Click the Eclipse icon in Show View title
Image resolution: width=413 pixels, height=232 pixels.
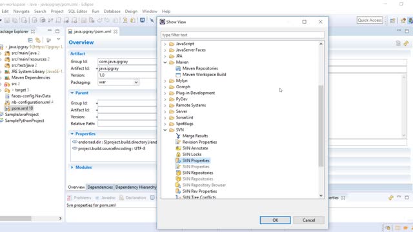162,22
